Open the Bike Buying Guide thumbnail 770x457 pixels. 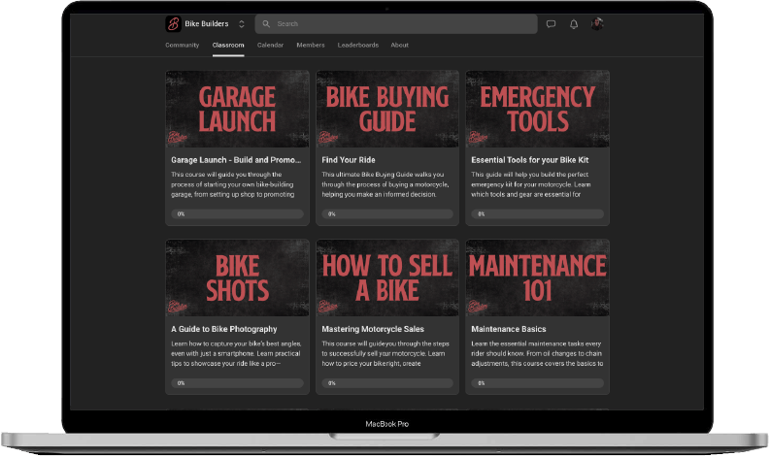pos(387,109)
